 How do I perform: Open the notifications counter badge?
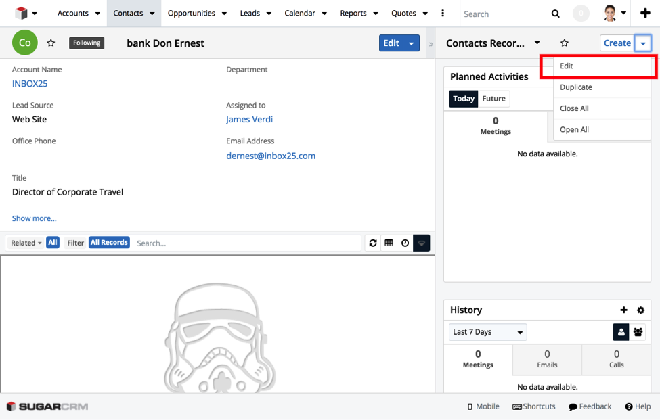581,14
